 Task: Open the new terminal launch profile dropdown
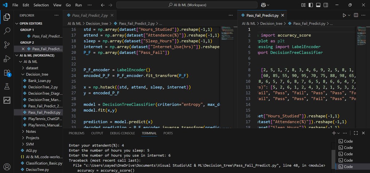[339, 133]
